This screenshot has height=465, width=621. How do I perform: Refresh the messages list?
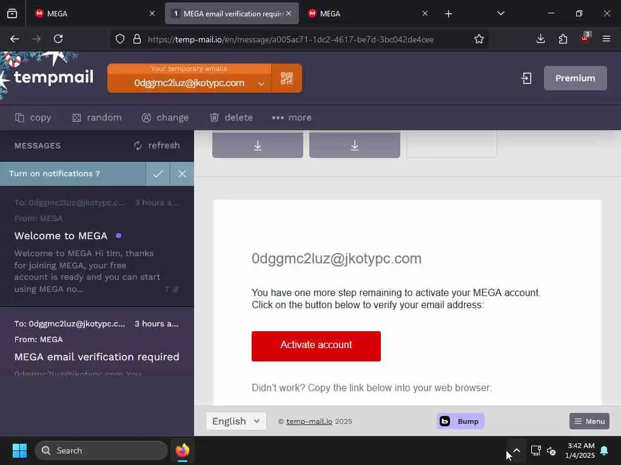click(156, 145)
